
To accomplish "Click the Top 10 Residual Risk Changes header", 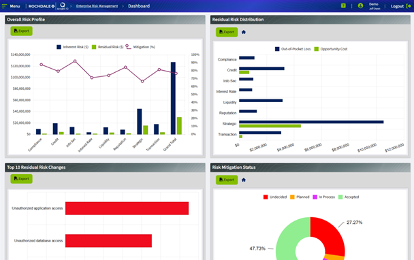I will coord(105,167).
